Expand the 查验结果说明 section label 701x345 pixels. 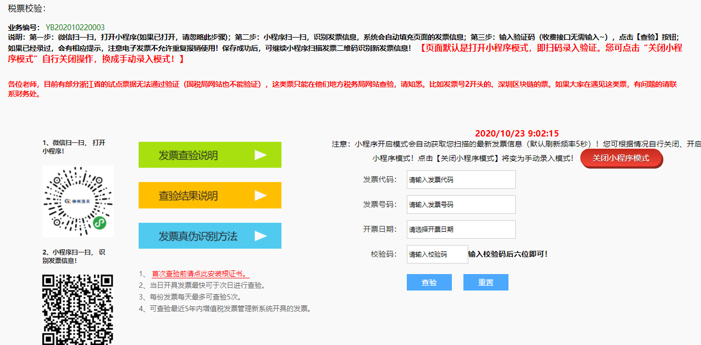[x=188, y=196]
